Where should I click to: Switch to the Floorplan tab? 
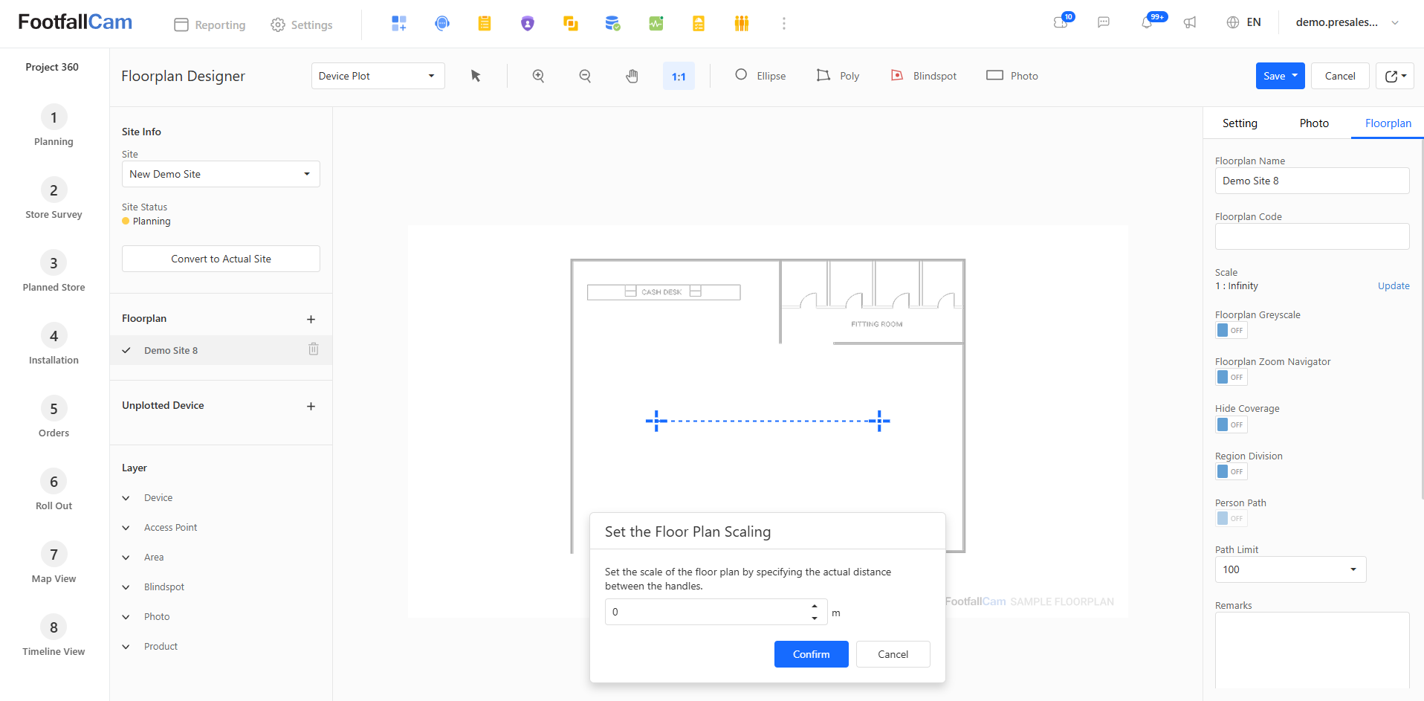click(x=1388, y=123)
